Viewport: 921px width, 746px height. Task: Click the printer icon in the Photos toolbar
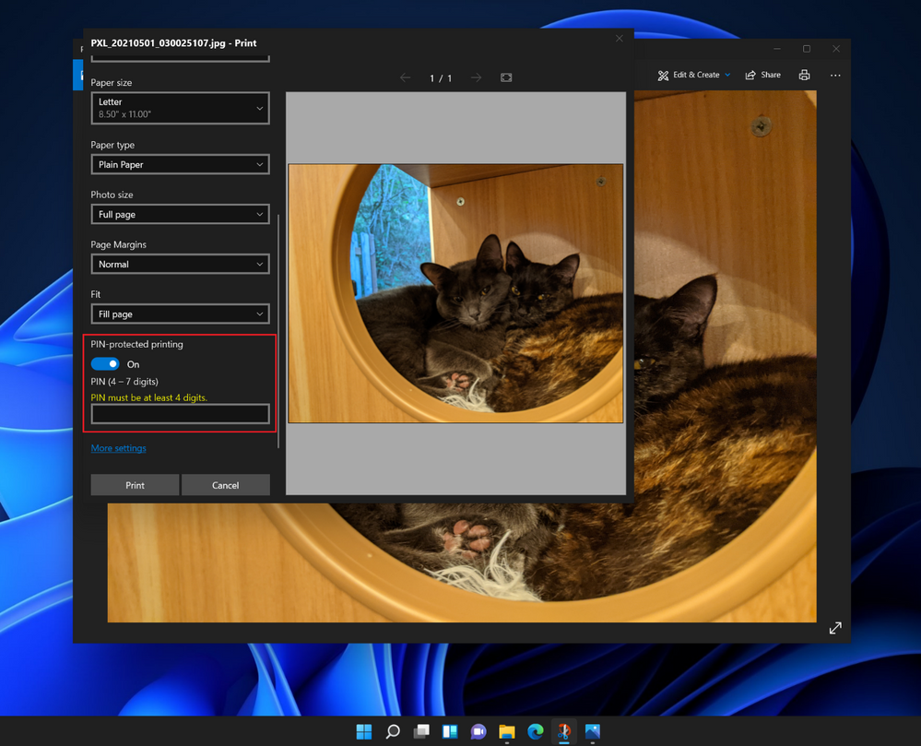point(803,75)
